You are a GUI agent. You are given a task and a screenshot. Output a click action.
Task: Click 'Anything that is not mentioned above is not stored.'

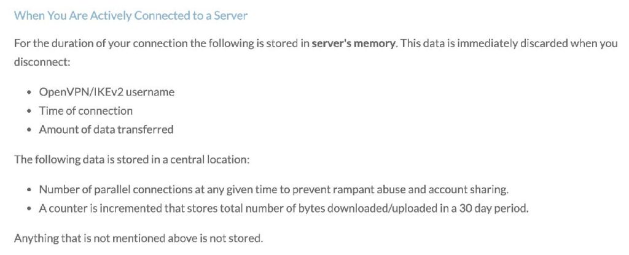coord(138,238)
